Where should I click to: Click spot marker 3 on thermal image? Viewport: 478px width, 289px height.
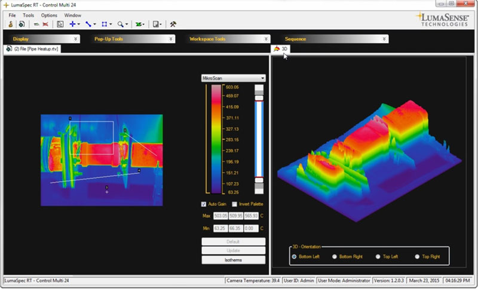click(107, 192)
